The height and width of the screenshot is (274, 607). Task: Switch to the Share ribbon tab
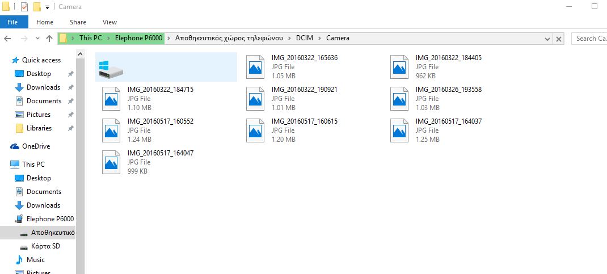(x=78, y=22)
